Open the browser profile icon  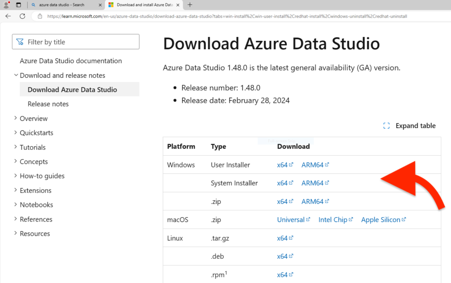point(6,4)
